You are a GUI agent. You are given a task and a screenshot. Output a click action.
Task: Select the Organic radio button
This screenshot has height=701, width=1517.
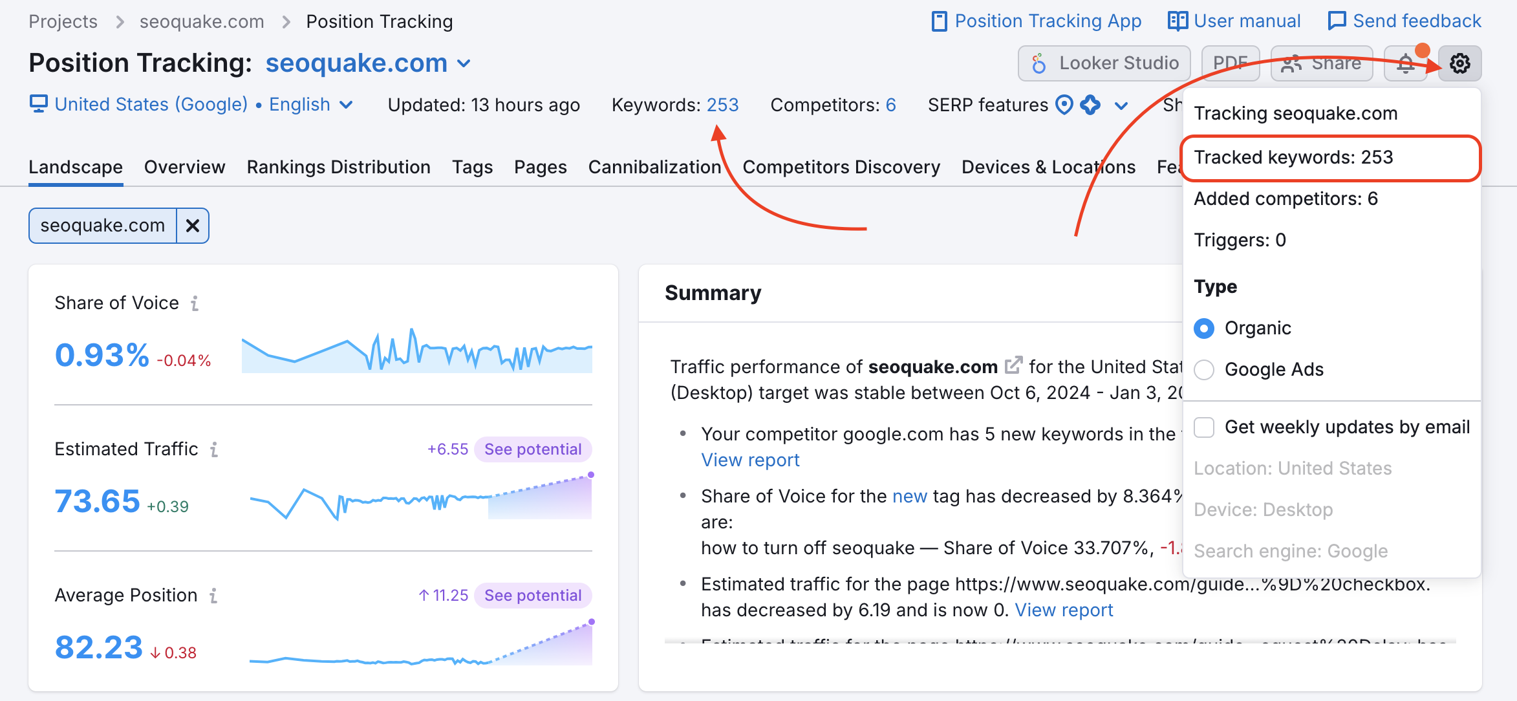pos(1204,329)
